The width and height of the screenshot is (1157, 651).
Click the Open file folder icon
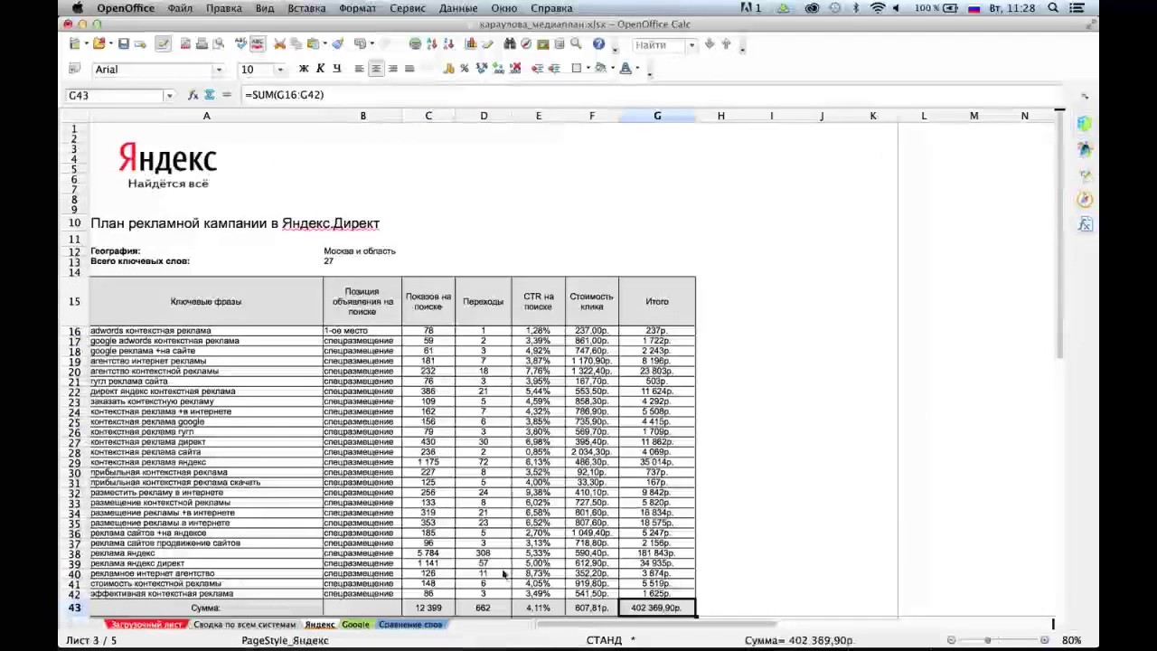[x=99, y=43]
